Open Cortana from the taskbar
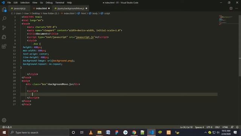The height and width of the screenshot is (136, 241). pyautogui.click(x=73, y=133)
